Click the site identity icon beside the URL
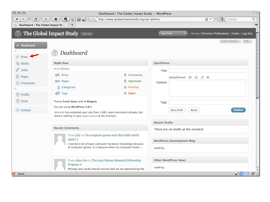This screenshot has width=270, height=202. (93, 19)
